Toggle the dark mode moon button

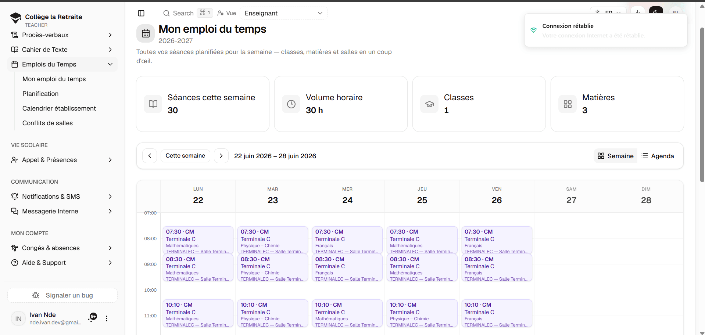click(656, 12)
